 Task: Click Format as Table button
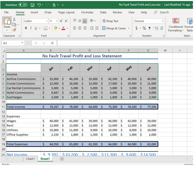pos(189,25)
